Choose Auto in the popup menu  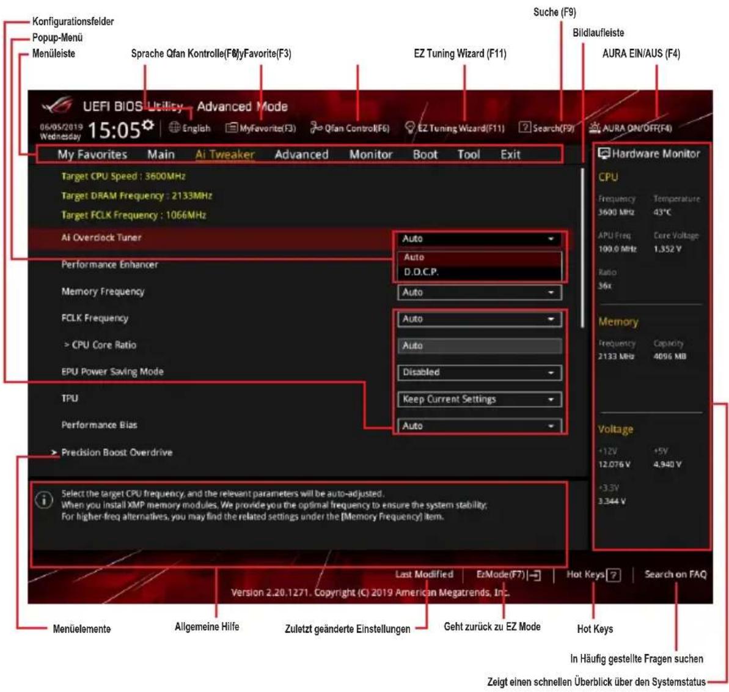(479, 257)
